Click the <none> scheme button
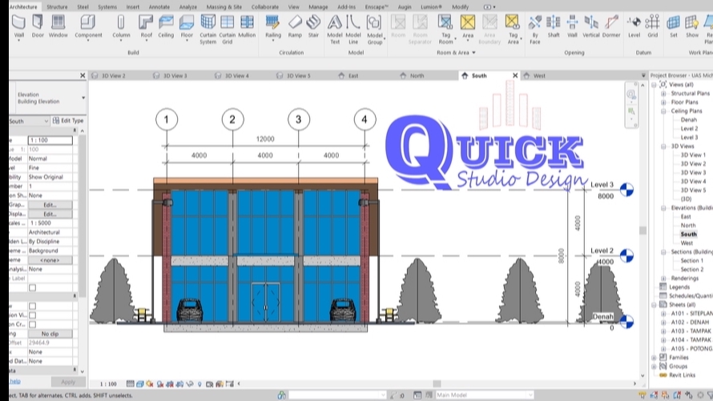The height and width of the screenshot is (401, 713). pyautogui.click(x=50, y=260)
